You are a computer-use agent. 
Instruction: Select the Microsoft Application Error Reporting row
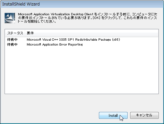(82, 45)
